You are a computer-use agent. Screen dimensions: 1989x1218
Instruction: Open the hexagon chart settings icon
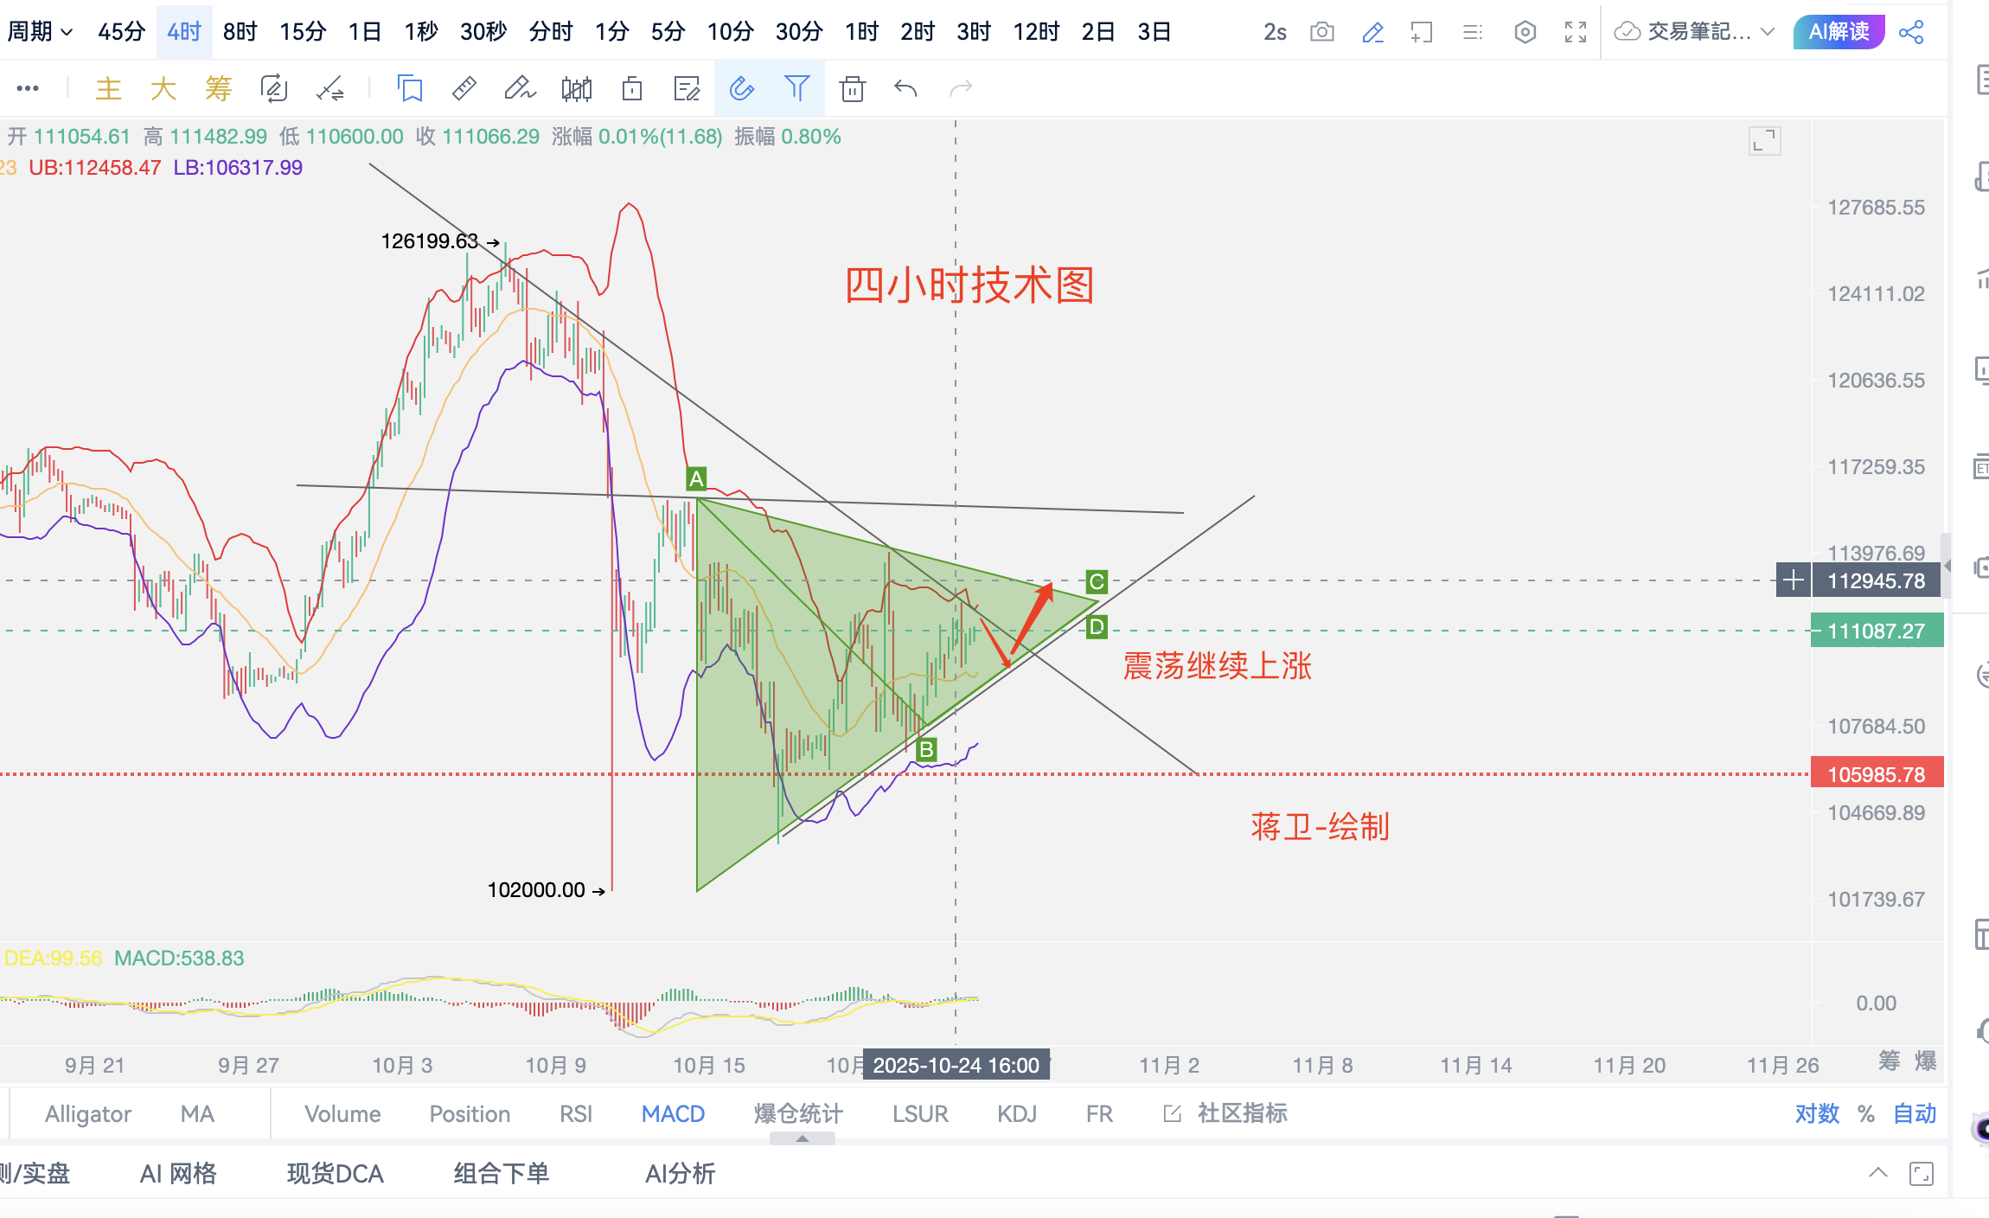(x=1525, y=33)
